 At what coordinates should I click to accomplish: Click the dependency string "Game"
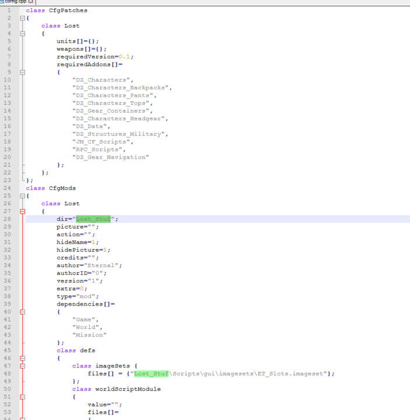[x=83, y=320]
